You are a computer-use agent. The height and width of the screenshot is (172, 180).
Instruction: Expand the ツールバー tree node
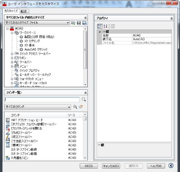tap(12, 62)
